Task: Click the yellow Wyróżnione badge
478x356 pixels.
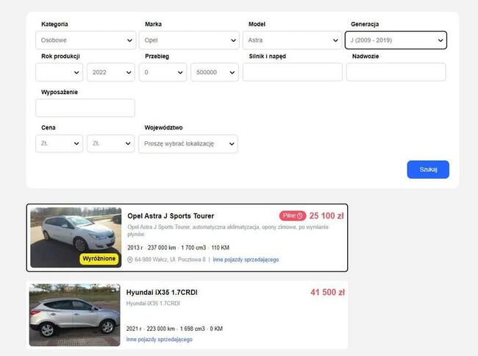Action: 100,259
